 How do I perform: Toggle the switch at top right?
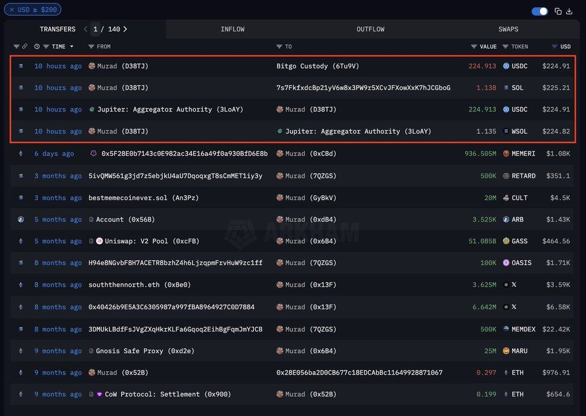539,11
